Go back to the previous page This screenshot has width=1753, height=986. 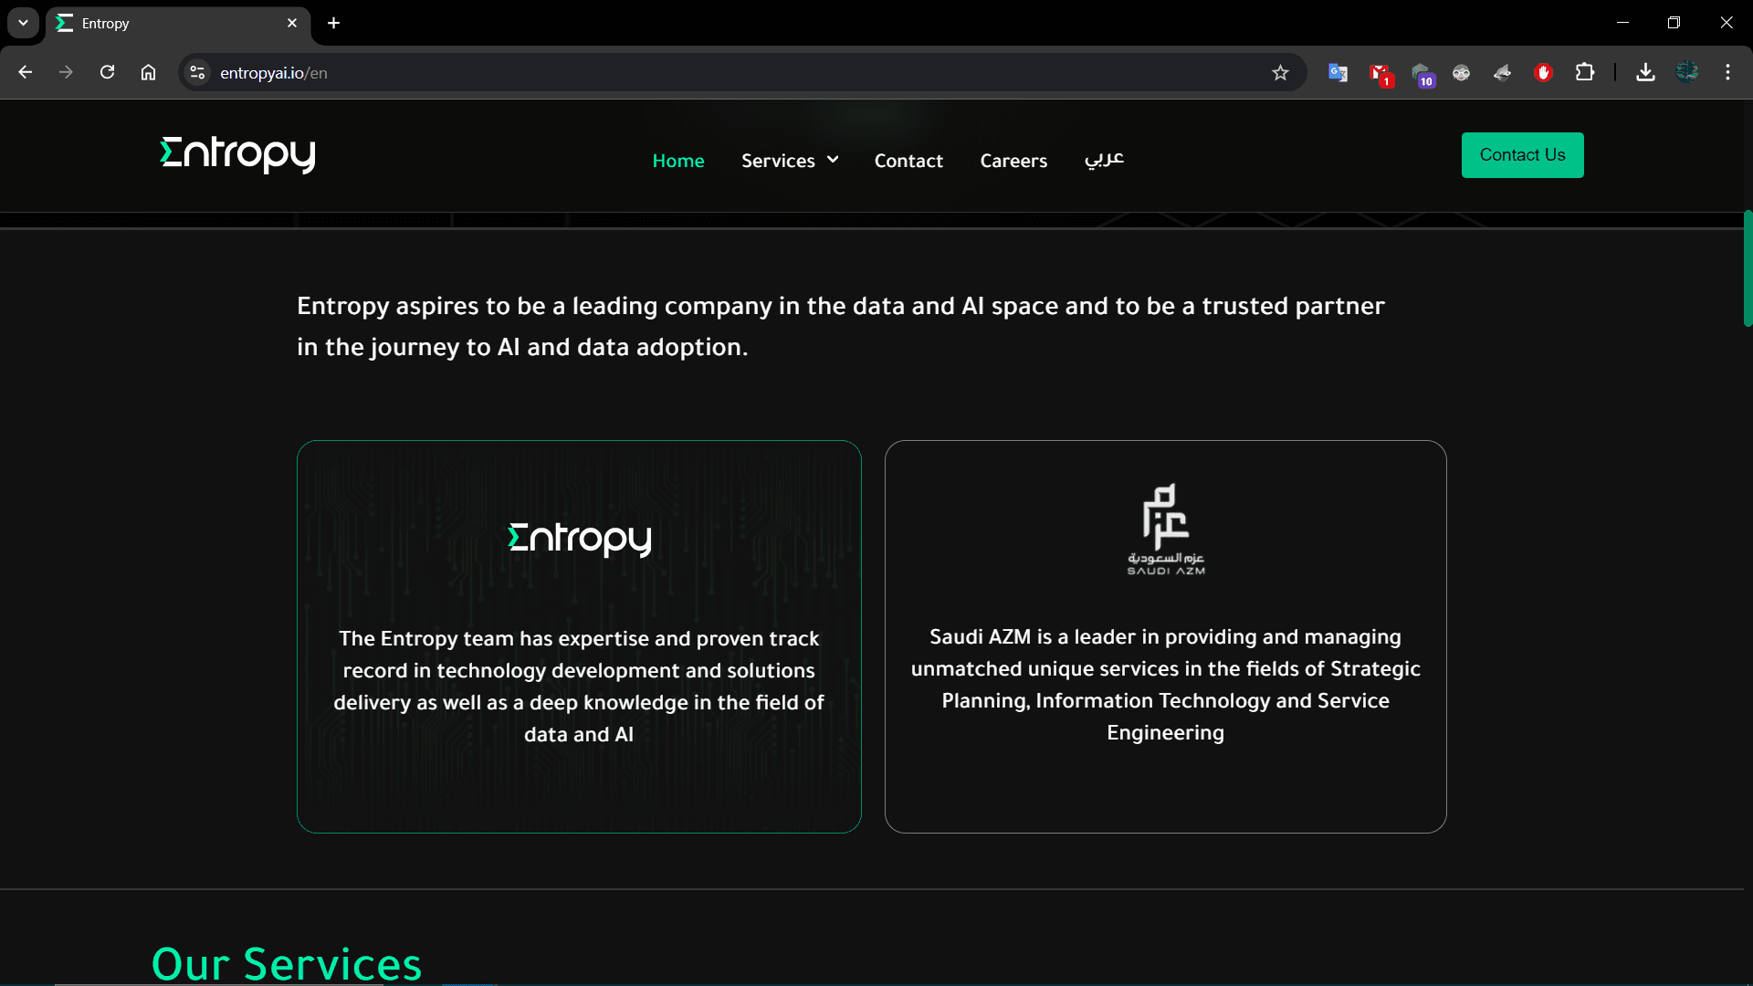pyautogui.click(x=26, y=72)
